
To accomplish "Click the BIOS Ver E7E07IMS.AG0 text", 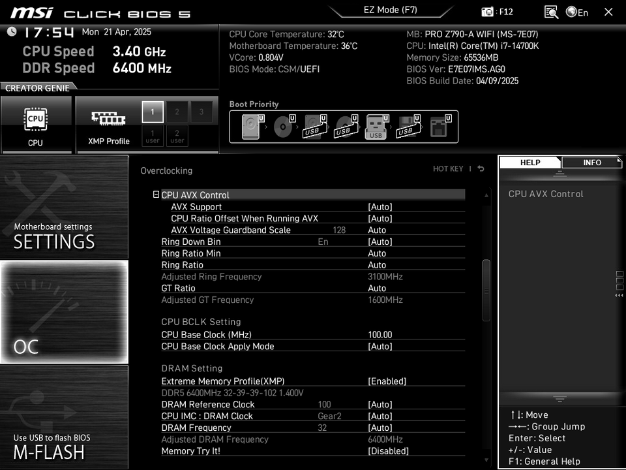I will coord(456,69).
